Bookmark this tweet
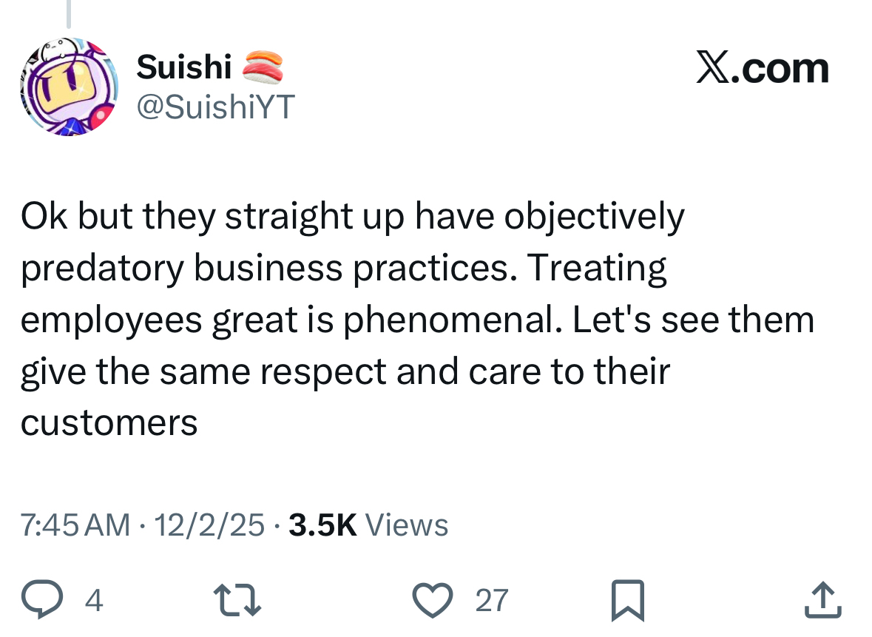The image size is (872, 637). click(x=628, y=601)
